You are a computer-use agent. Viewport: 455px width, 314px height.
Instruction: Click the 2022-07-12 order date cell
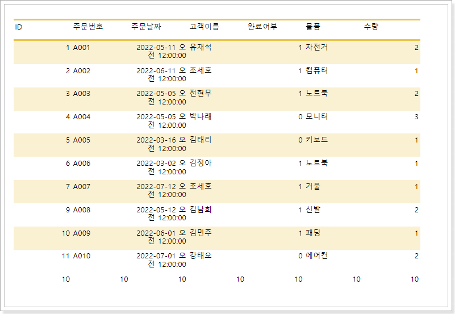coord(161,191)
